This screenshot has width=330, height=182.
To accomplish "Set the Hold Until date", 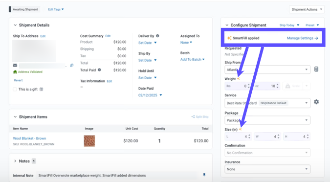I will point(147,78).
